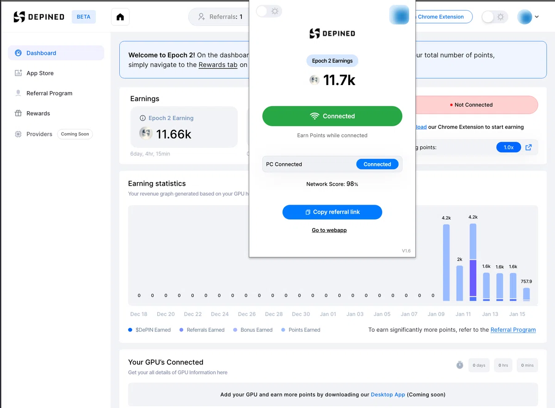Click the Jan 11 bar with dark segment

click(x=473, y=262)
